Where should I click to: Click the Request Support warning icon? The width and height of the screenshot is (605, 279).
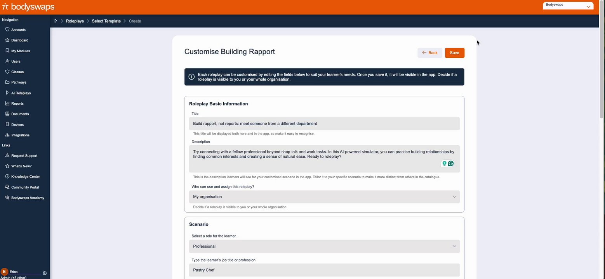tap(7, 155)
